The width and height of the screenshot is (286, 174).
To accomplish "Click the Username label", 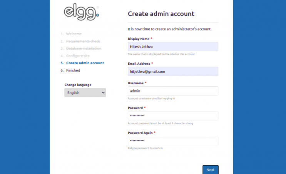I will pyautogui.click(x=135, y=83).
